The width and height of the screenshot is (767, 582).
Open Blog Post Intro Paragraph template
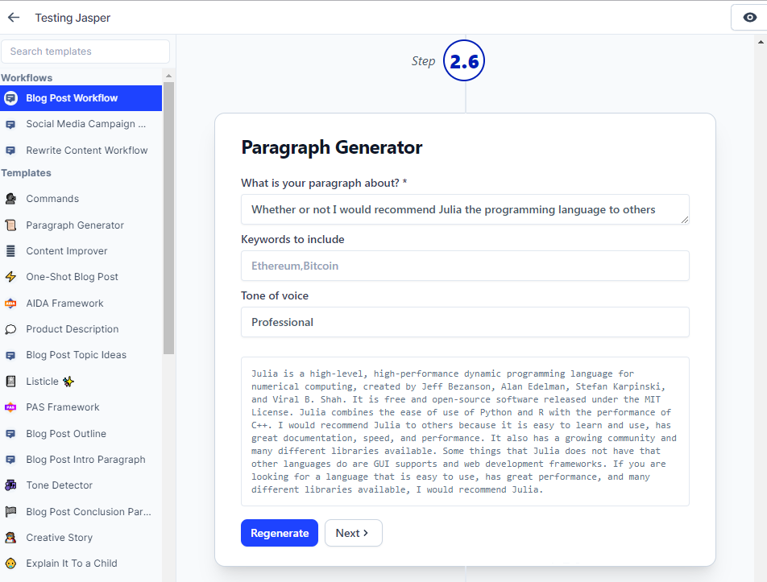pos(85,460)
